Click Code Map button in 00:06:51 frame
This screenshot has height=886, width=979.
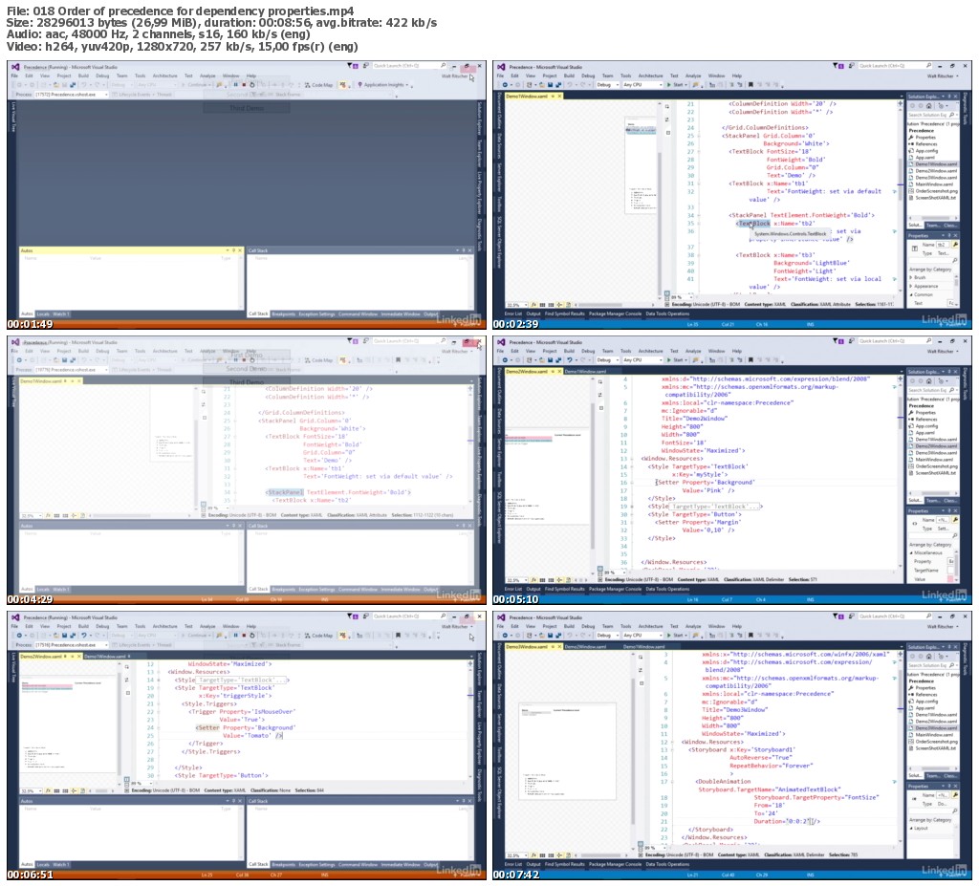pos(318,636)
